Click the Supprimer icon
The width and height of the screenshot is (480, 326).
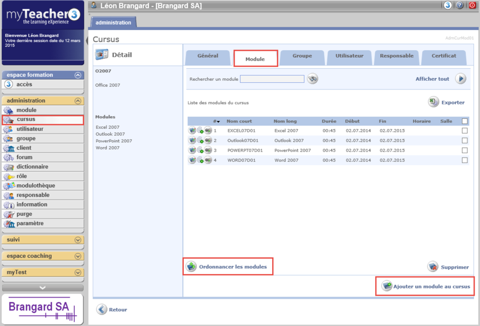[433, 267]
